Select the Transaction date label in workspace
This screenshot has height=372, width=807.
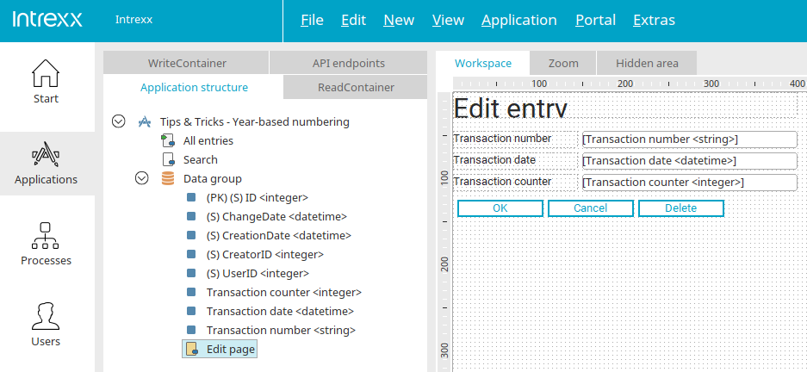[x=516, y=160]
